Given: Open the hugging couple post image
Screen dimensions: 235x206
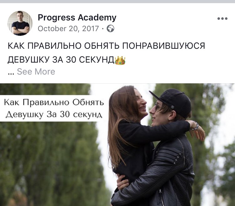Looking at the screenshot, I should [x=118, y=145].
